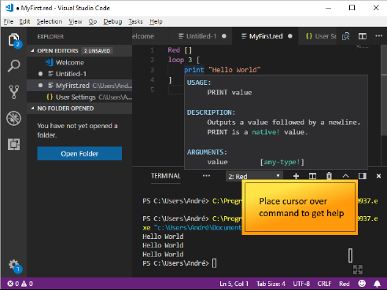Open the terminal selector dropdown '2: Red'
Image resolution: width=387 pixels, height=290 pixels.
tap(254, 176)
